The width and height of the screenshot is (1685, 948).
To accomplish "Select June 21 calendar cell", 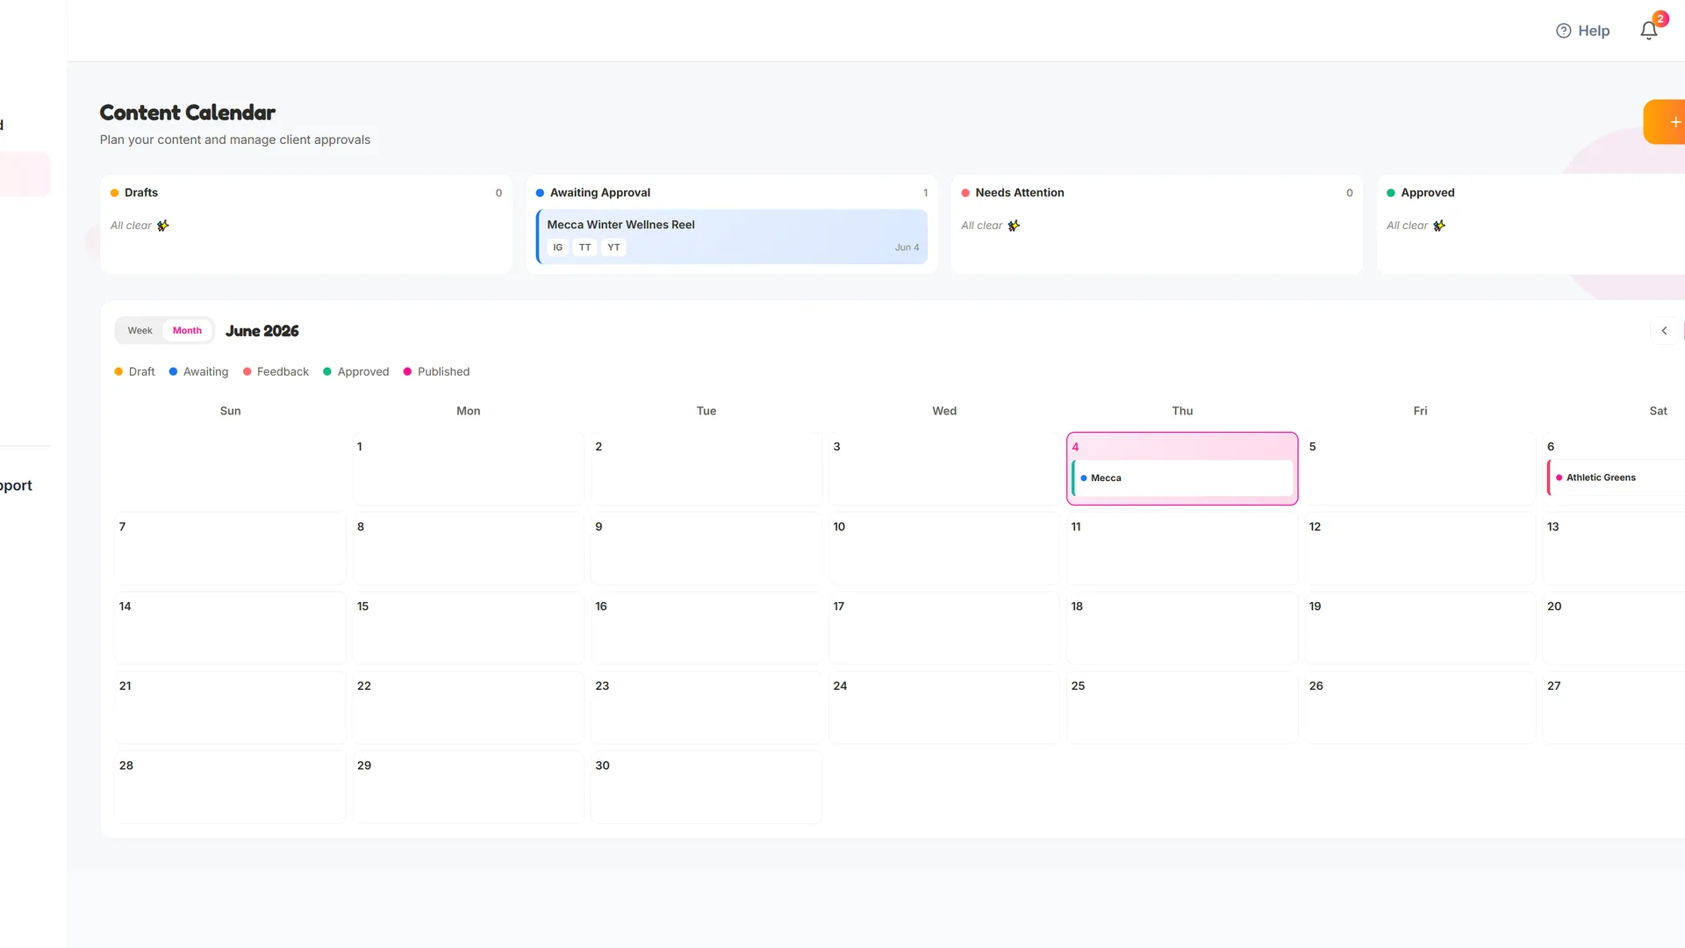I will coord(230,708).
